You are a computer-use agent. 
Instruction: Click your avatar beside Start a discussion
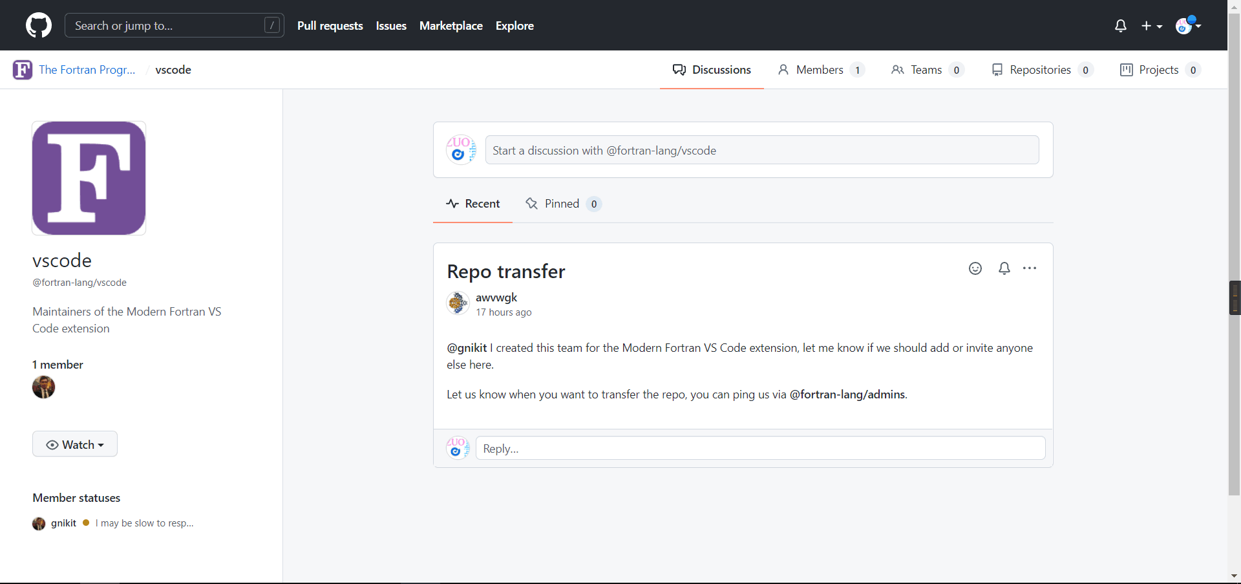coord(461,150)
